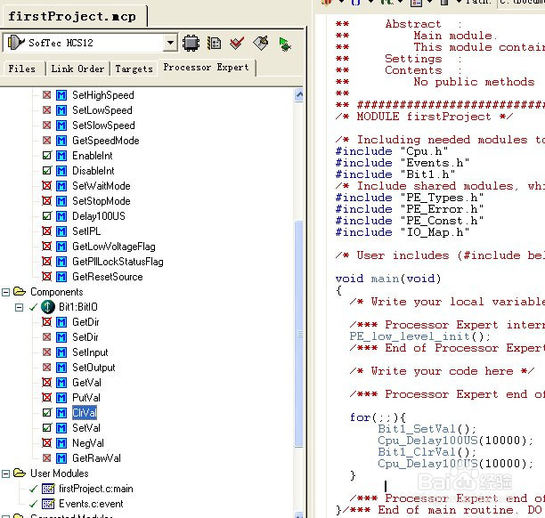Screen dimensions: 545x518
Task: Switch to the Files tab
Action: 22,69
